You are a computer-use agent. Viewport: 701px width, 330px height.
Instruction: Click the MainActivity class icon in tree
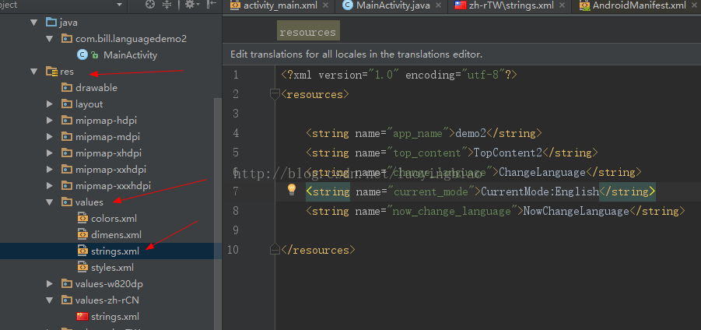tap(82, 55)
